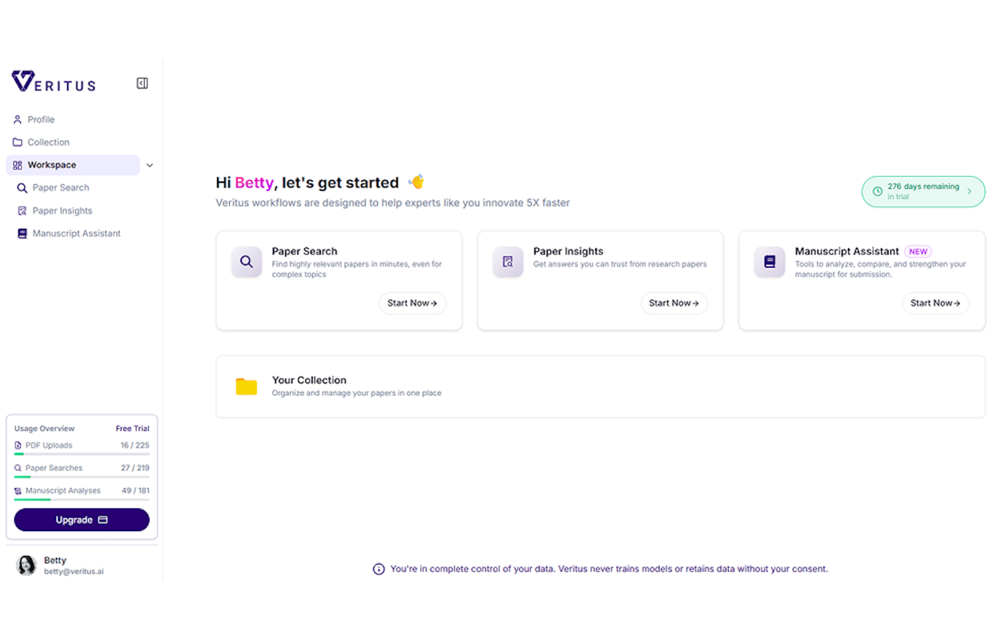Click the trial clock icon
993x624 pixels.
coord(877,192)
